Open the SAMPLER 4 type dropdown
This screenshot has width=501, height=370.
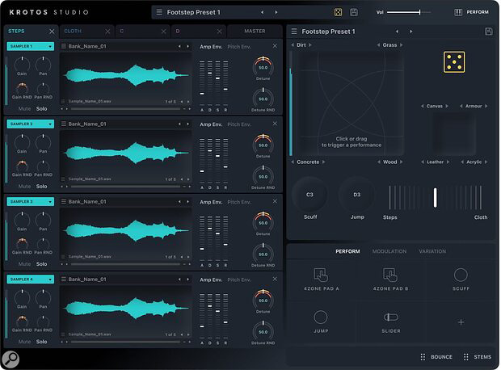[x=31, y=279]
